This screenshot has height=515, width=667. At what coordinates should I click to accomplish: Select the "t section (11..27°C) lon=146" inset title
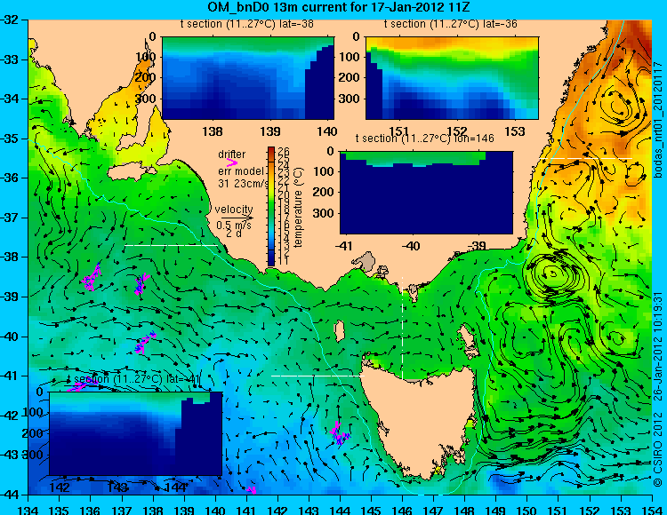(424, 139)
